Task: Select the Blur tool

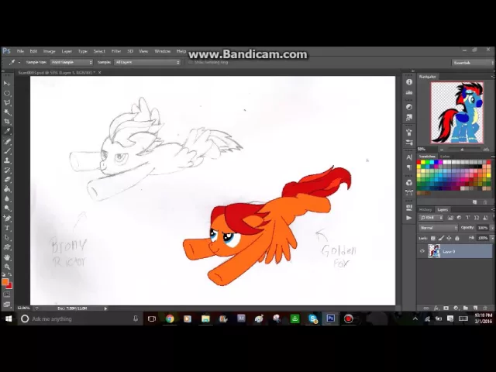Action: (x=7, y=198)
